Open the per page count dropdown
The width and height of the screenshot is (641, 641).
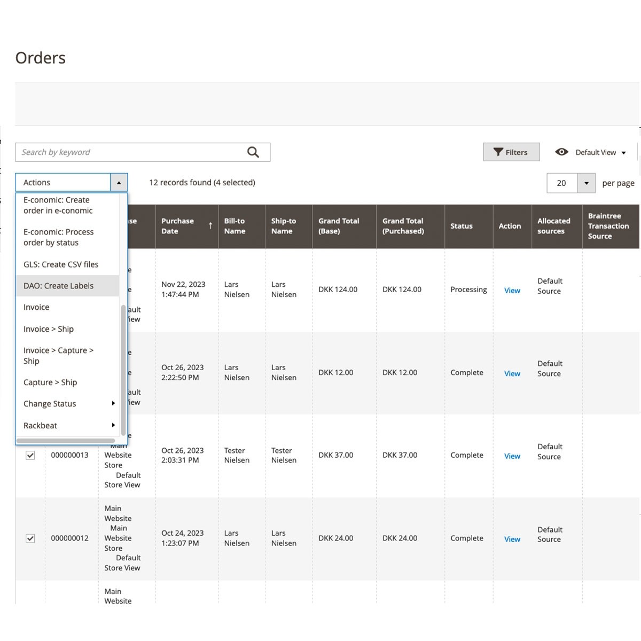pos(586,183)
